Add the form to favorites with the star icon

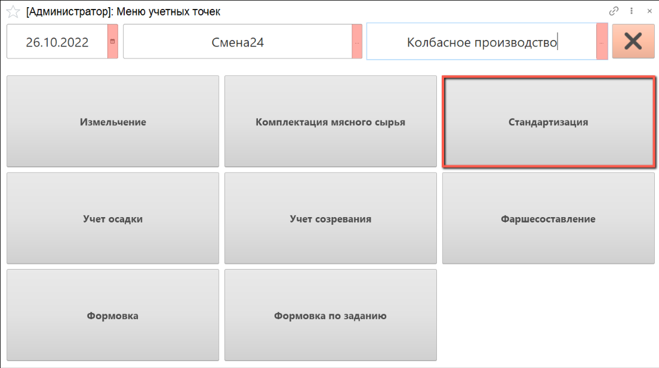(x=13, y=11)
